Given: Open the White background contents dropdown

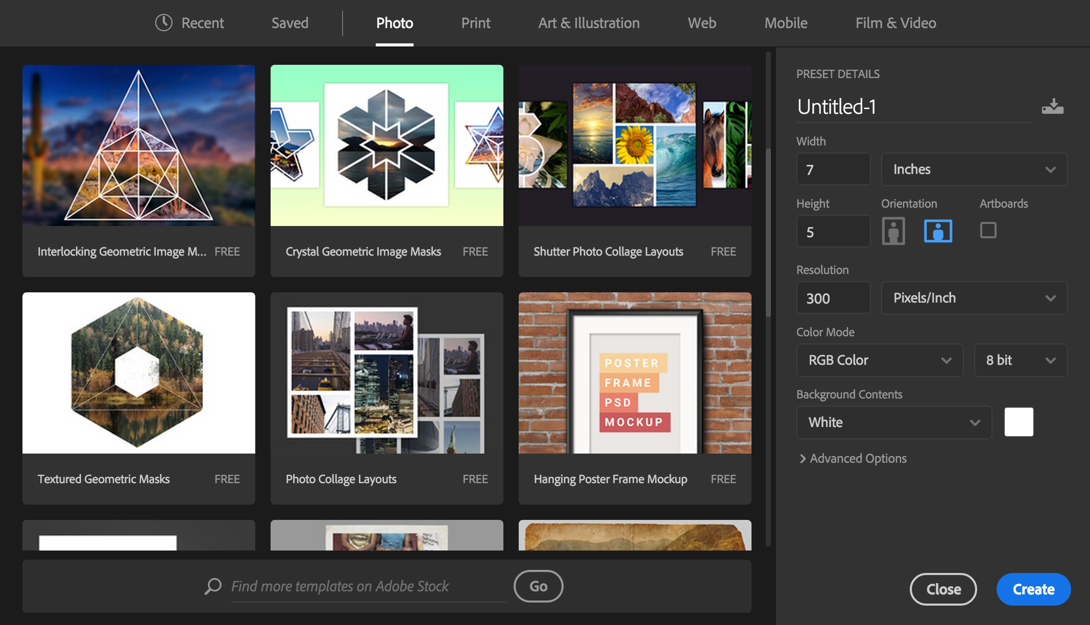Looking at the screenshot, I should (x=893, y=422).
